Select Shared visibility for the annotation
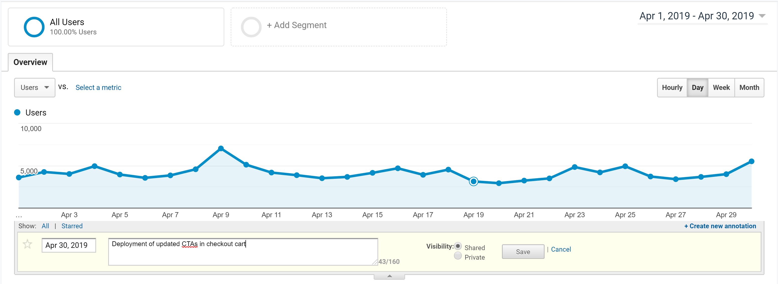 pos(458,246)
